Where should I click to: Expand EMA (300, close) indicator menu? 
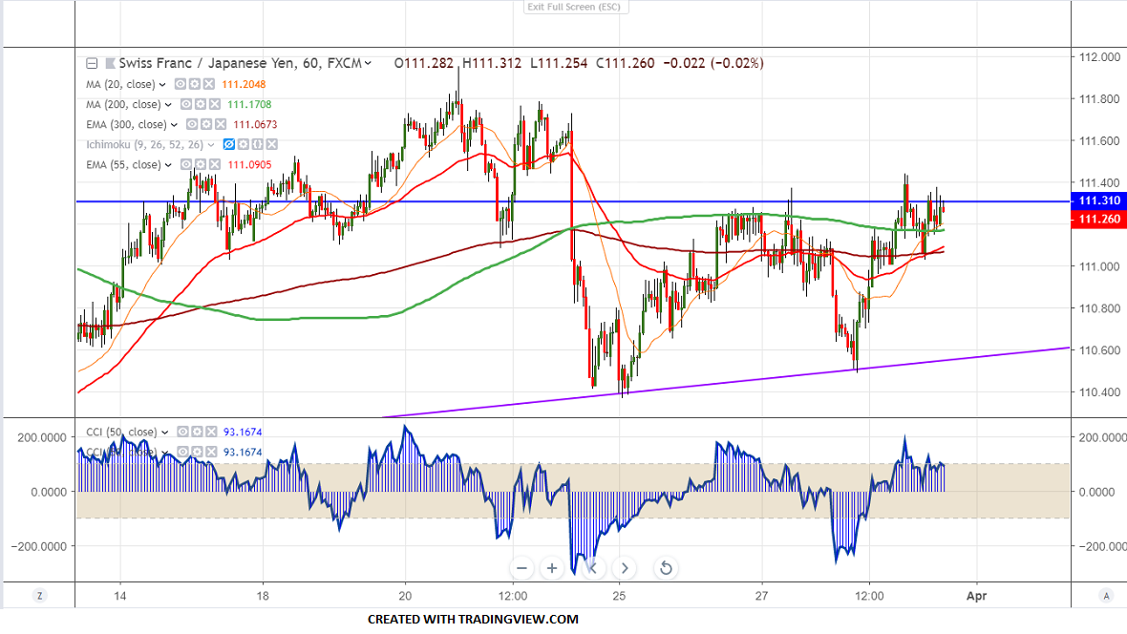(174, 124)
